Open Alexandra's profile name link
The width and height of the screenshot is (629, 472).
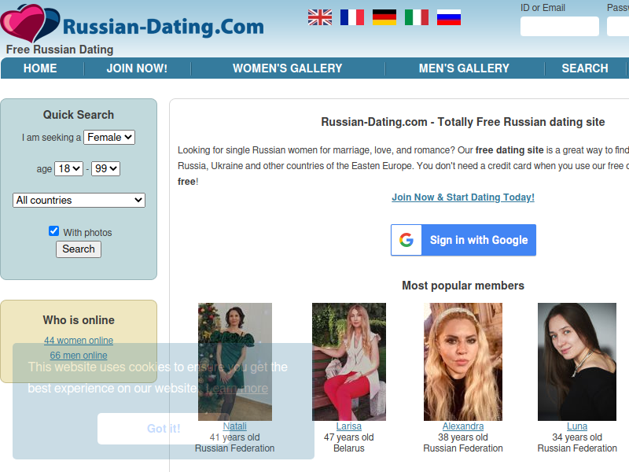pyautogui.click(x=463, y=426)
